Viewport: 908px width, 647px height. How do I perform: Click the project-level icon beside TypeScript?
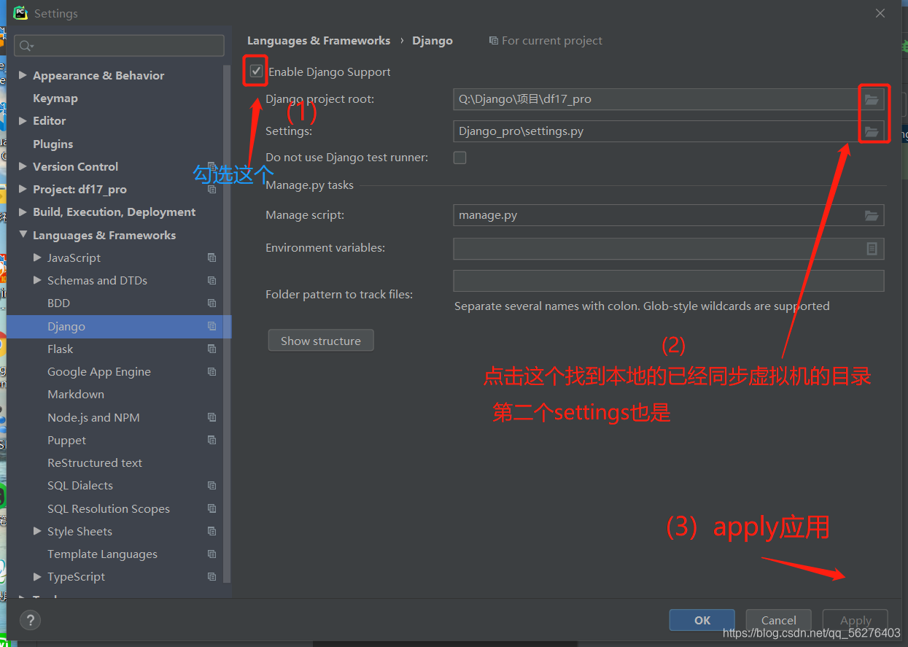pyautogui.click(x=212, y=577)
